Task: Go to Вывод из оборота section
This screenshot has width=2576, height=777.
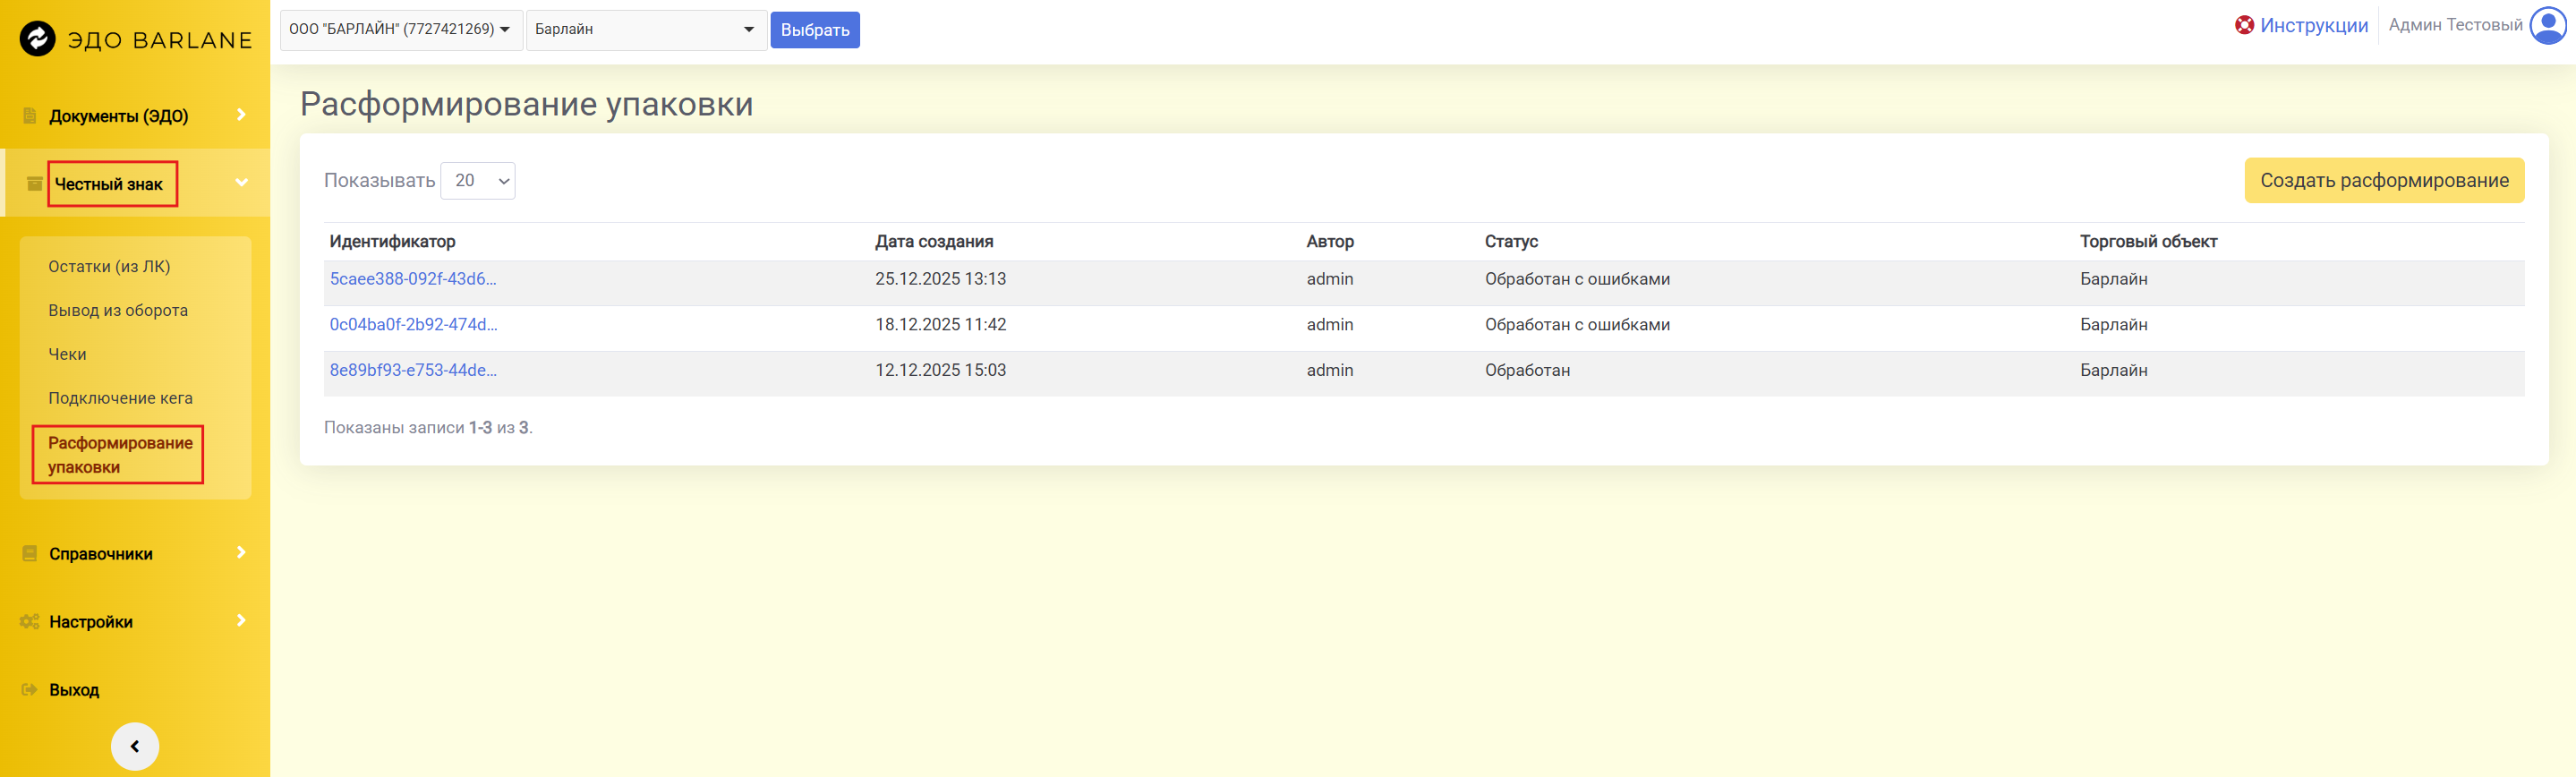Action: [118, 310]
